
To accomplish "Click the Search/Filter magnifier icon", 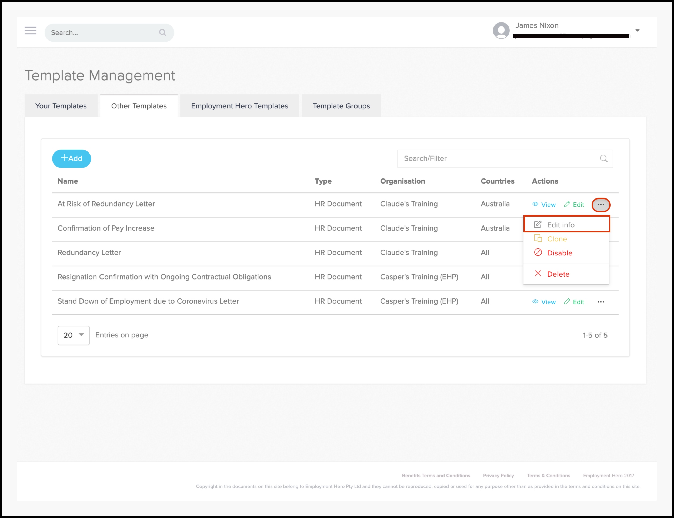I will [603, 158].
